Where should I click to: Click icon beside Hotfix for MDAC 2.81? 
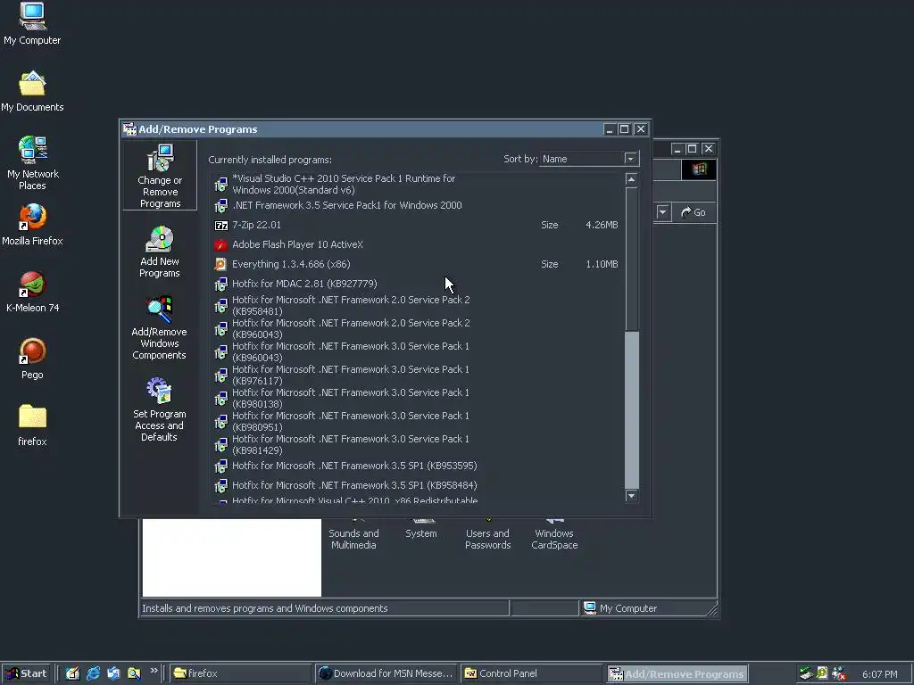tap(221, 285)
